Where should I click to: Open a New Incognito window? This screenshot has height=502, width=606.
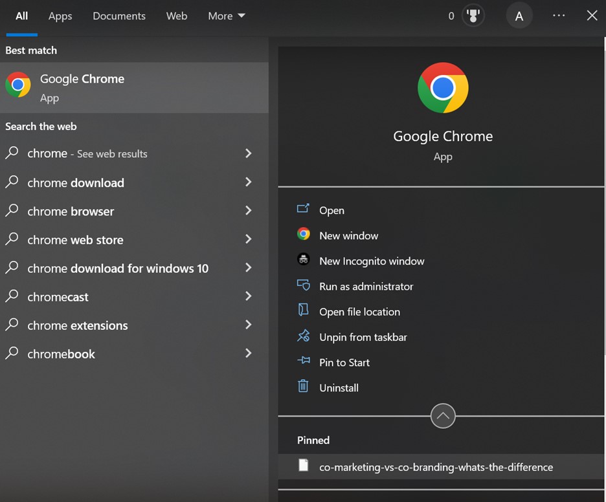click(x=372, y=261)
